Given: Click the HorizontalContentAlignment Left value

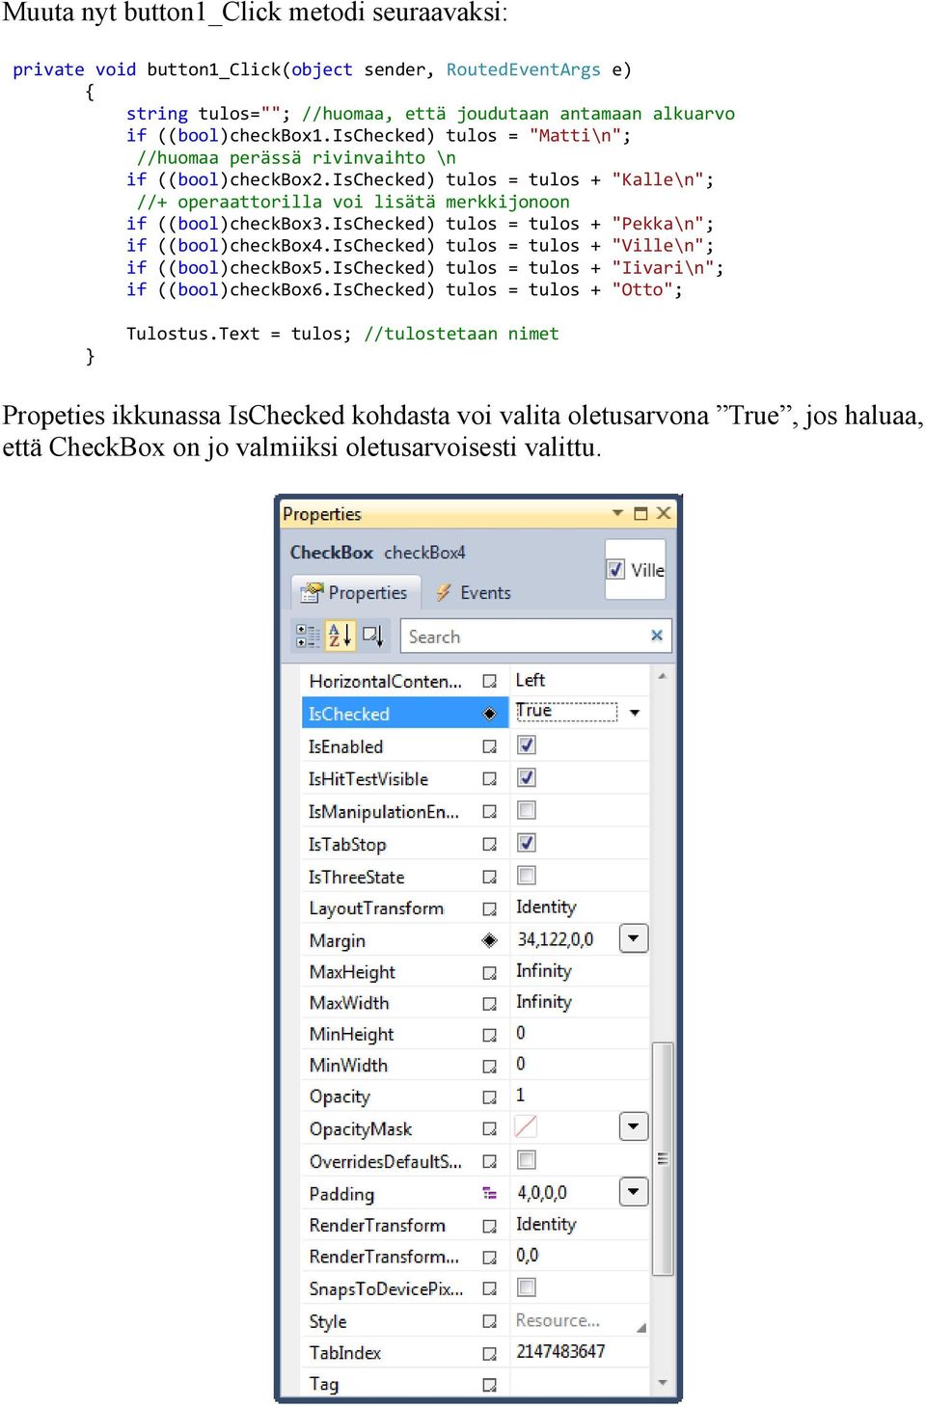Looking at the screenshot, I should click(x=530, y=680).
